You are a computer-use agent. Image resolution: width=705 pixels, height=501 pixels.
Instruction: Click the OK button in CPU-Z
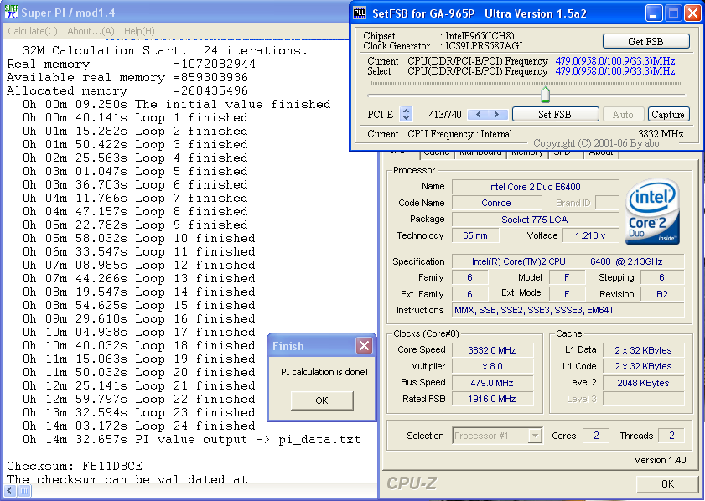click(667, 484)
